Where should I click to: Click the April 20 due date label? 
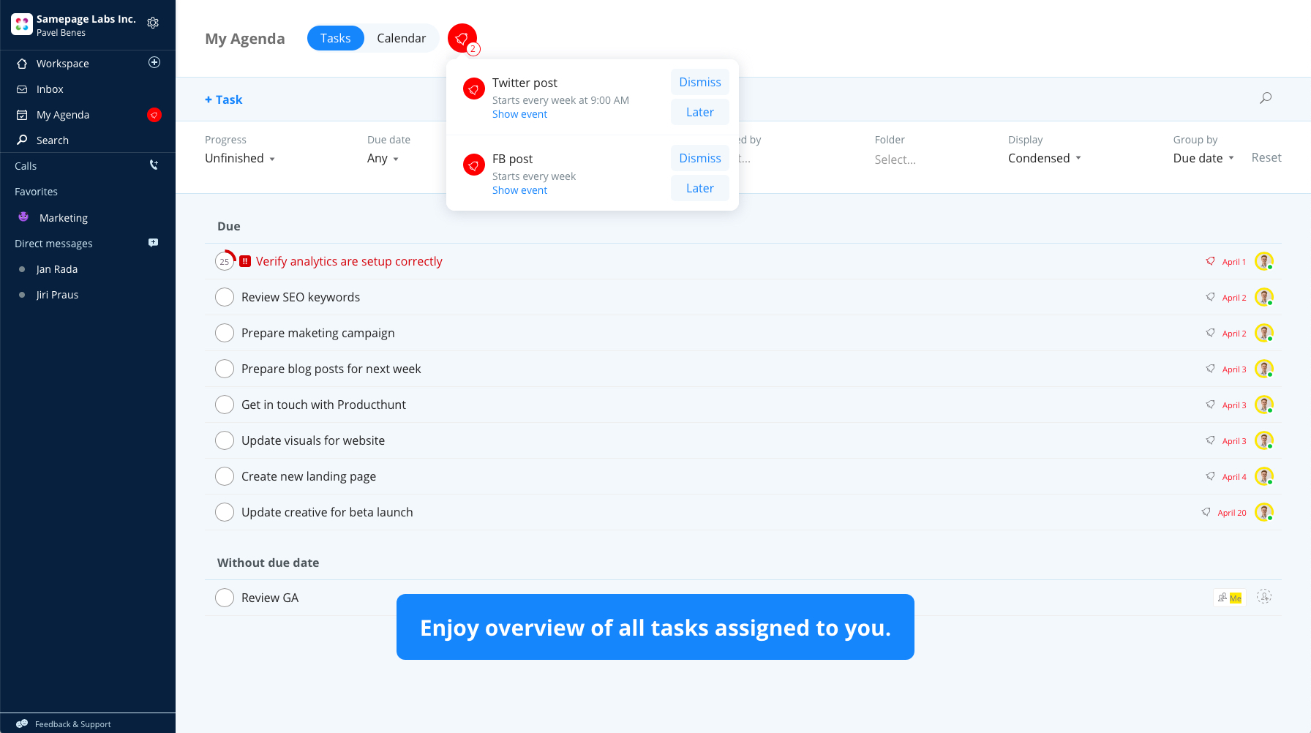1232,513
